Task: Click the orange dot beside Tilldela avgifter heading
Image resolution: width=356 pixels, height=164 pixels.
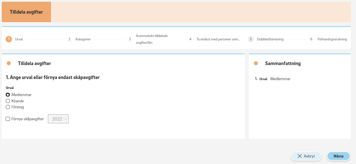Action: (x=9, y=63)
